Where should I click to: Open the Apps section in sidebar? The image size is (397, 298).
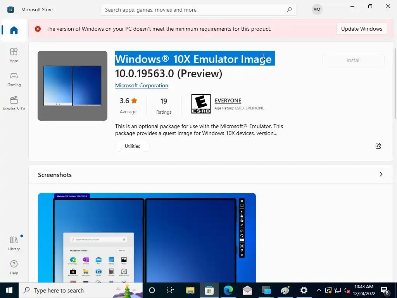14,55
